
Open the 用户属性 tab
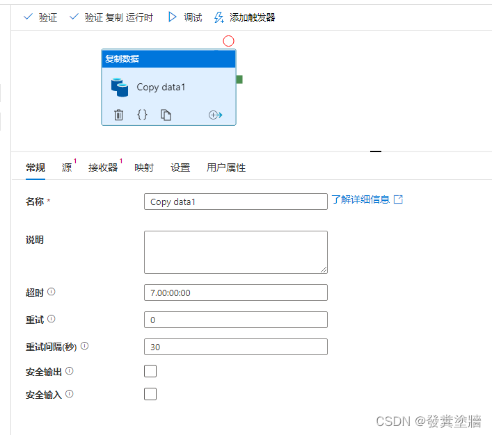pos(226,167)
